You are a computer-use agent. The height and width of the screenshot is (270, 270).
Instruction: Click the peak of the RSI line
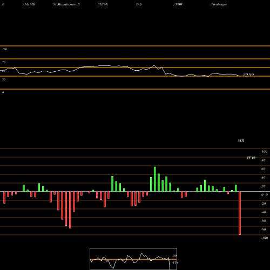pos(154,65)
